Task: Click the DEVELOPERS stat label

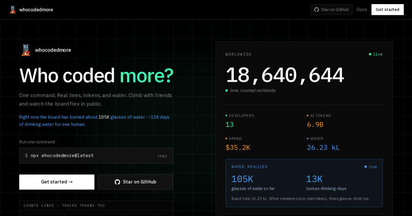Action: coord(242,116)
